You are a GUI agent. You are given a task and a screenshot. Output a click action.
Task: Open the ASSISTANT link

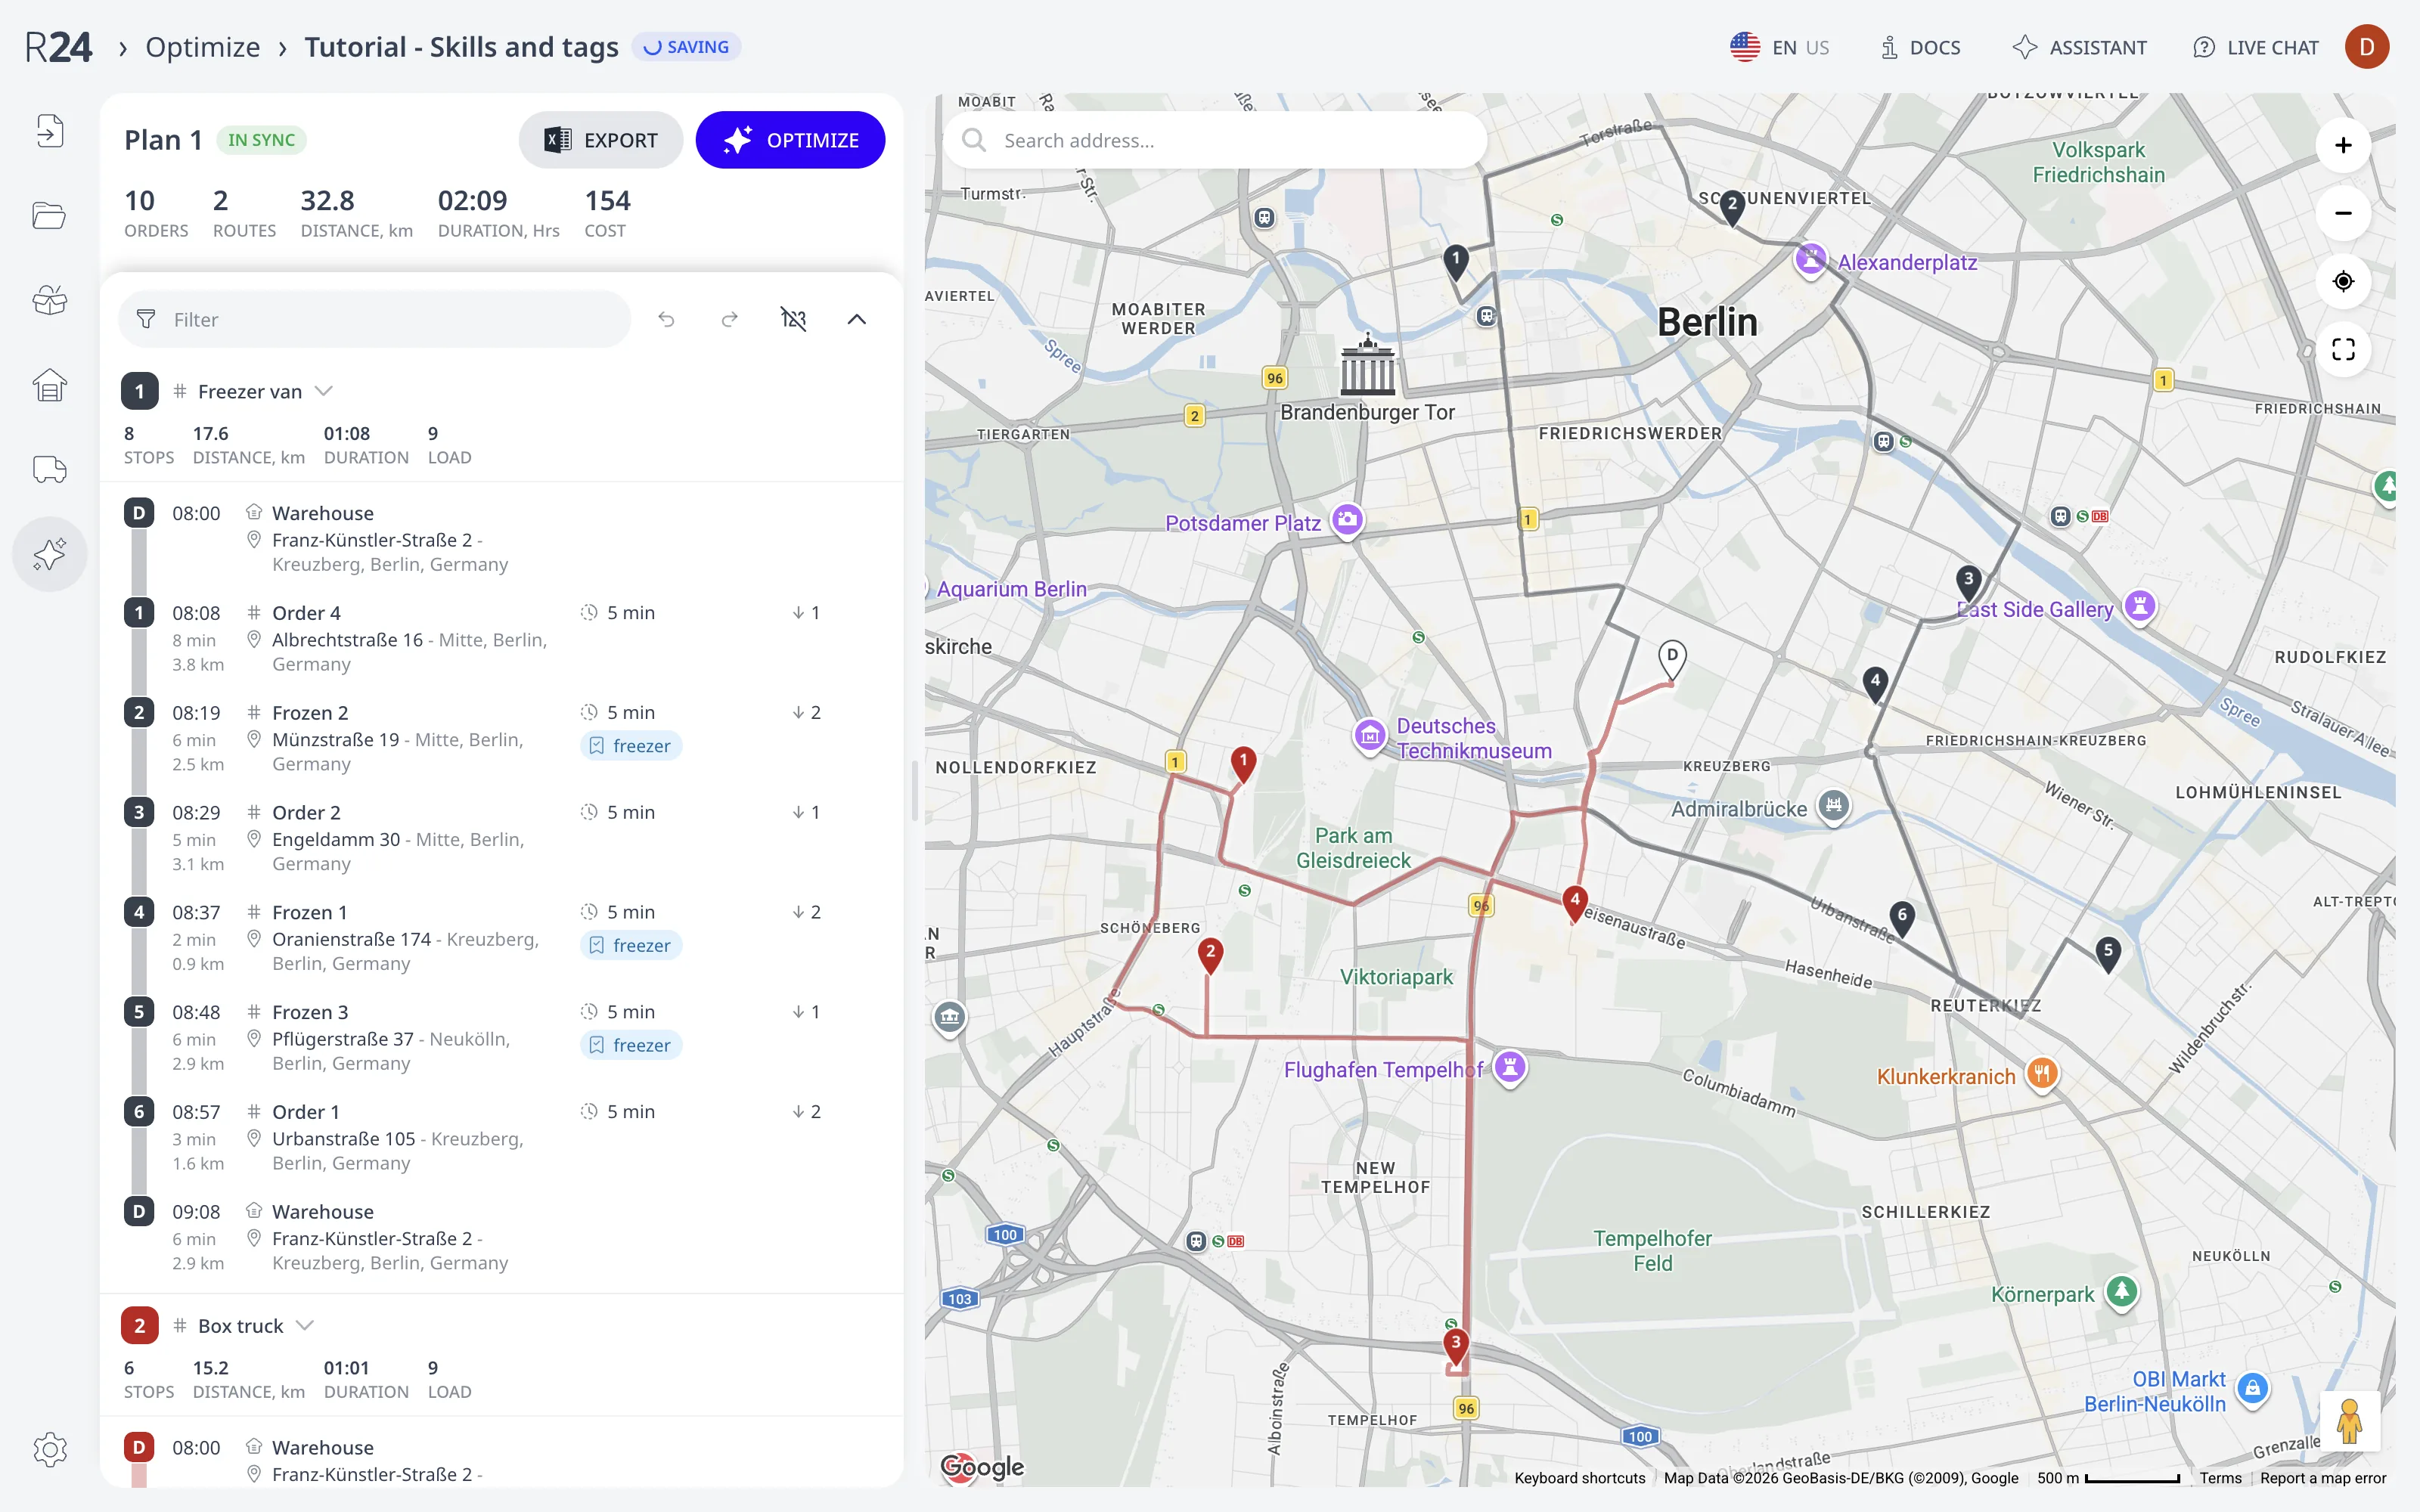tap(2079, 47)
